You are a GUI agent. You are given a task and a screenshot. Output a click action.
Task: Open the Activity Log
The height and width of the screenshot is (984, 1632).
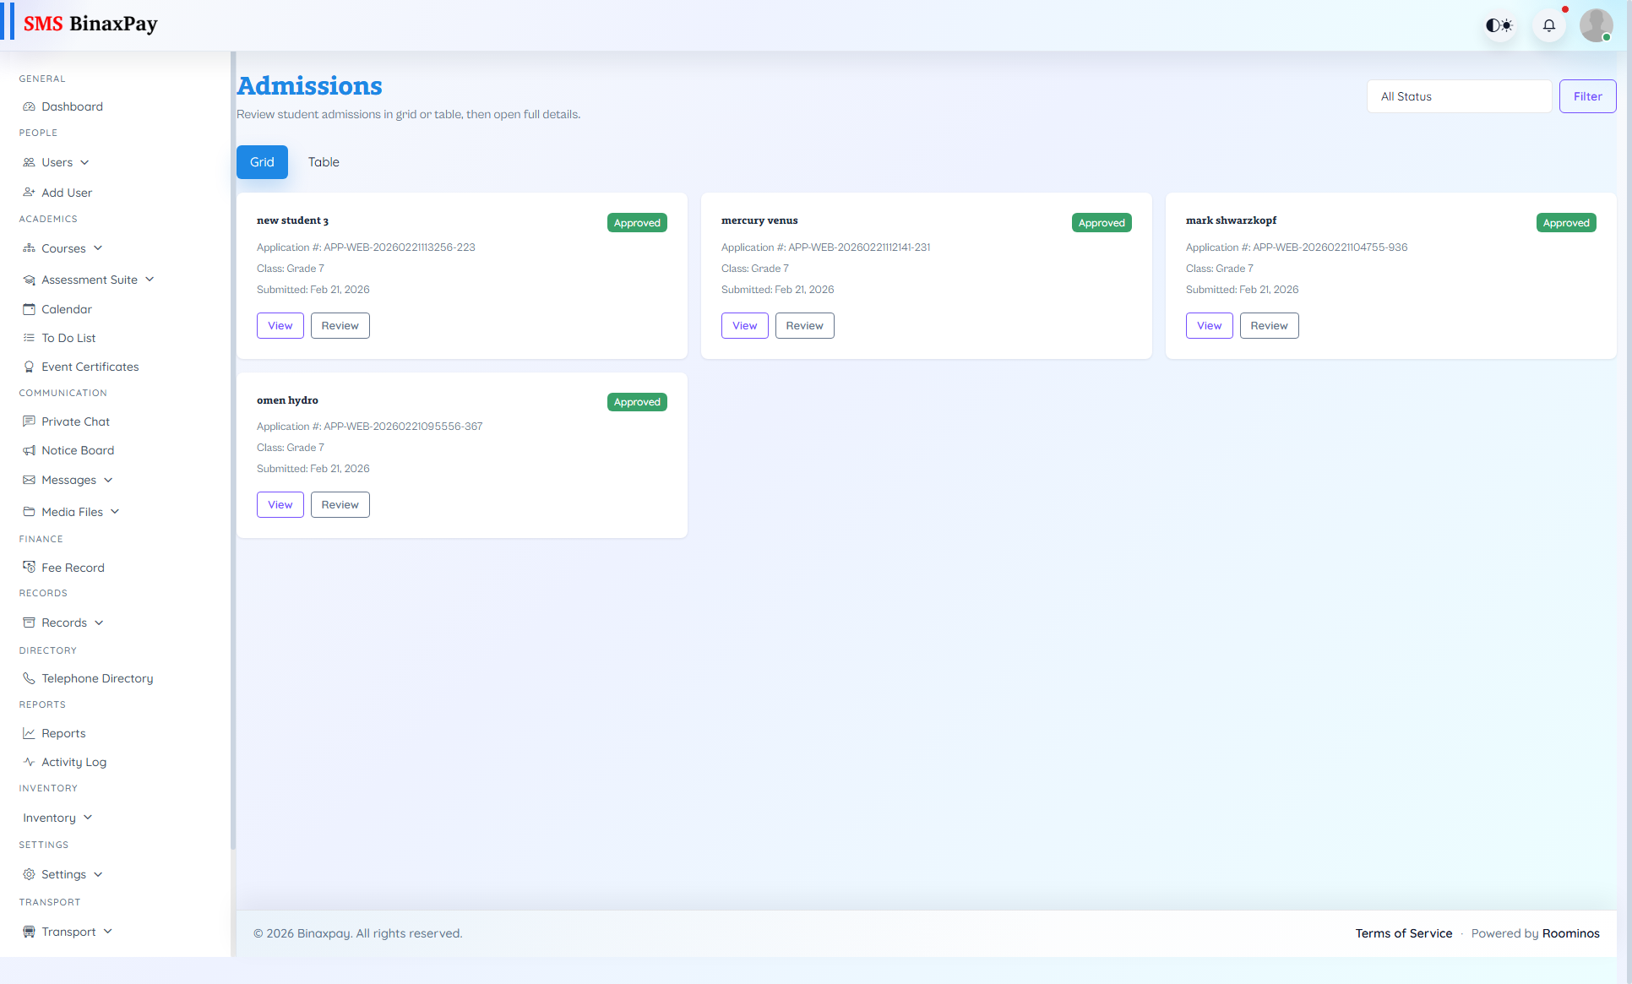73,762
